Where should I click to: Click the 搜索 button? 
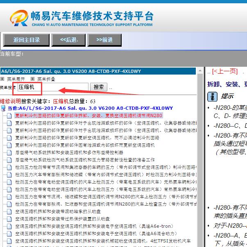coord(99,87)
